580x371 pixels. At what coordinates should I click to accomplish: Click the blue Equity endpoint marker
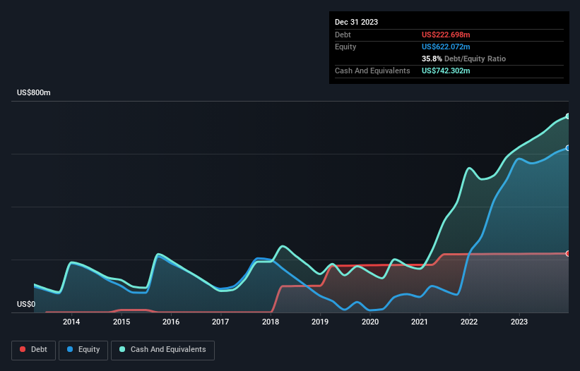568,148
